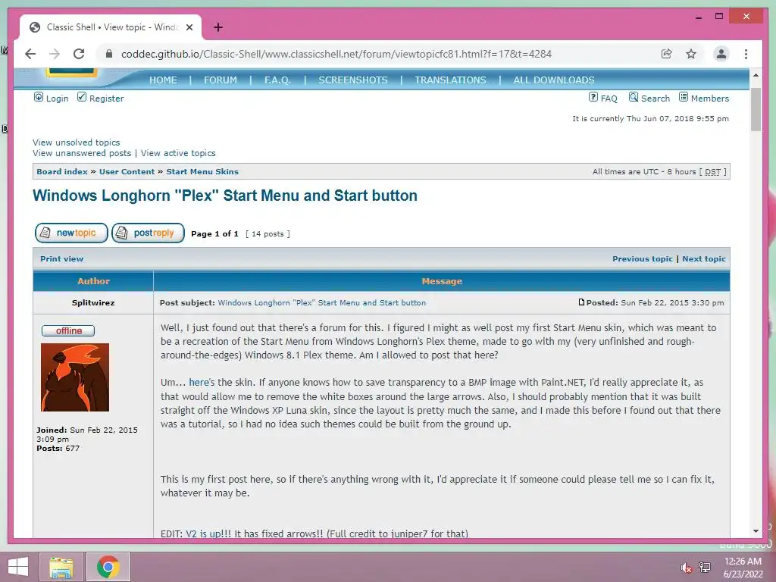Viewport: 776px width, 582px height.
Task: Open the SCREENSHOTS navigation item
Action: click(x=353, y=80)
